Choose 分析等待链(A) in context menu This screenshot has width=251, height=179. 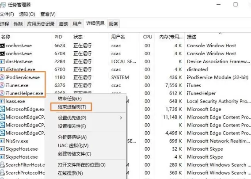72,137
